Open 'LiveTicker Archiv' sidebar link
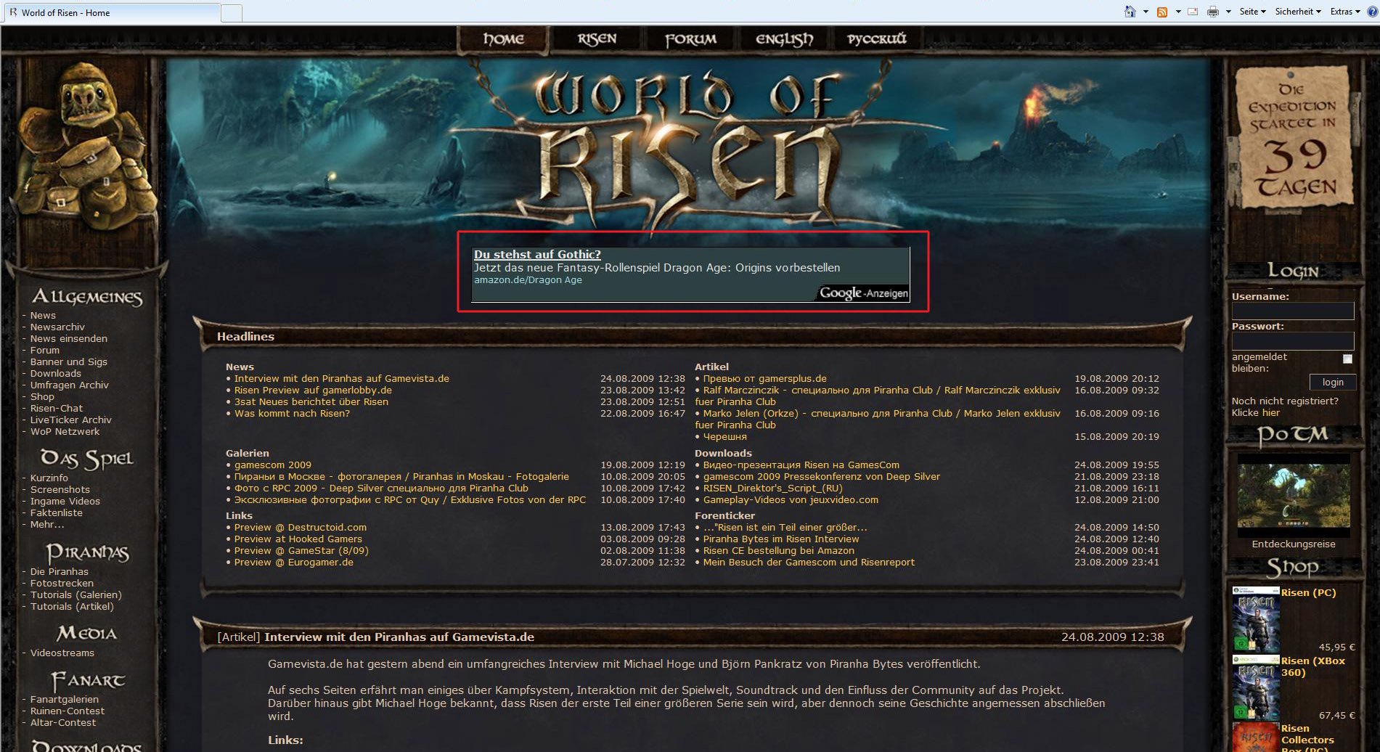Viewport: 1380px width, 752px height. tap(71, 420)
